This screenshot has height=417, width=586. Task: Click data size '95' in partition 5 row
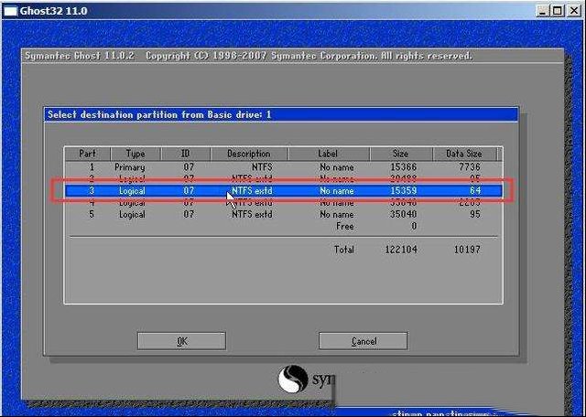point(475,214)
